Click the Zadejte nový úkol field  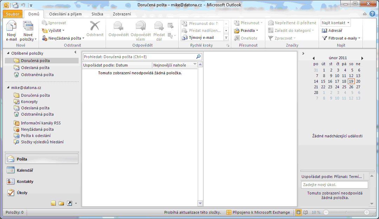334,185
